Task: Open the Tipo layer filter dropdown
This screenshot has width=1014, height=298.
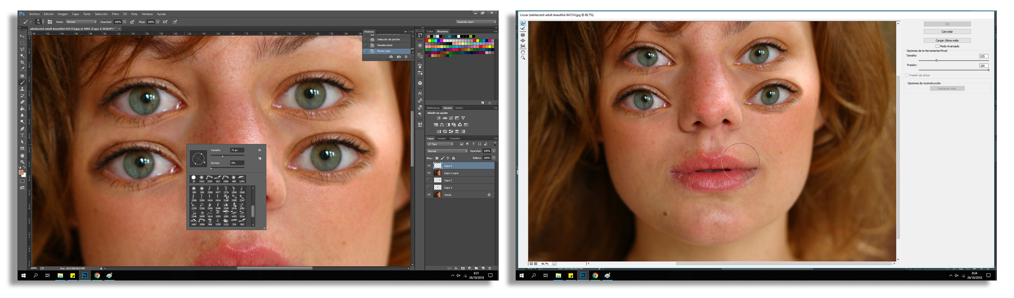Action: pos(440,144)
